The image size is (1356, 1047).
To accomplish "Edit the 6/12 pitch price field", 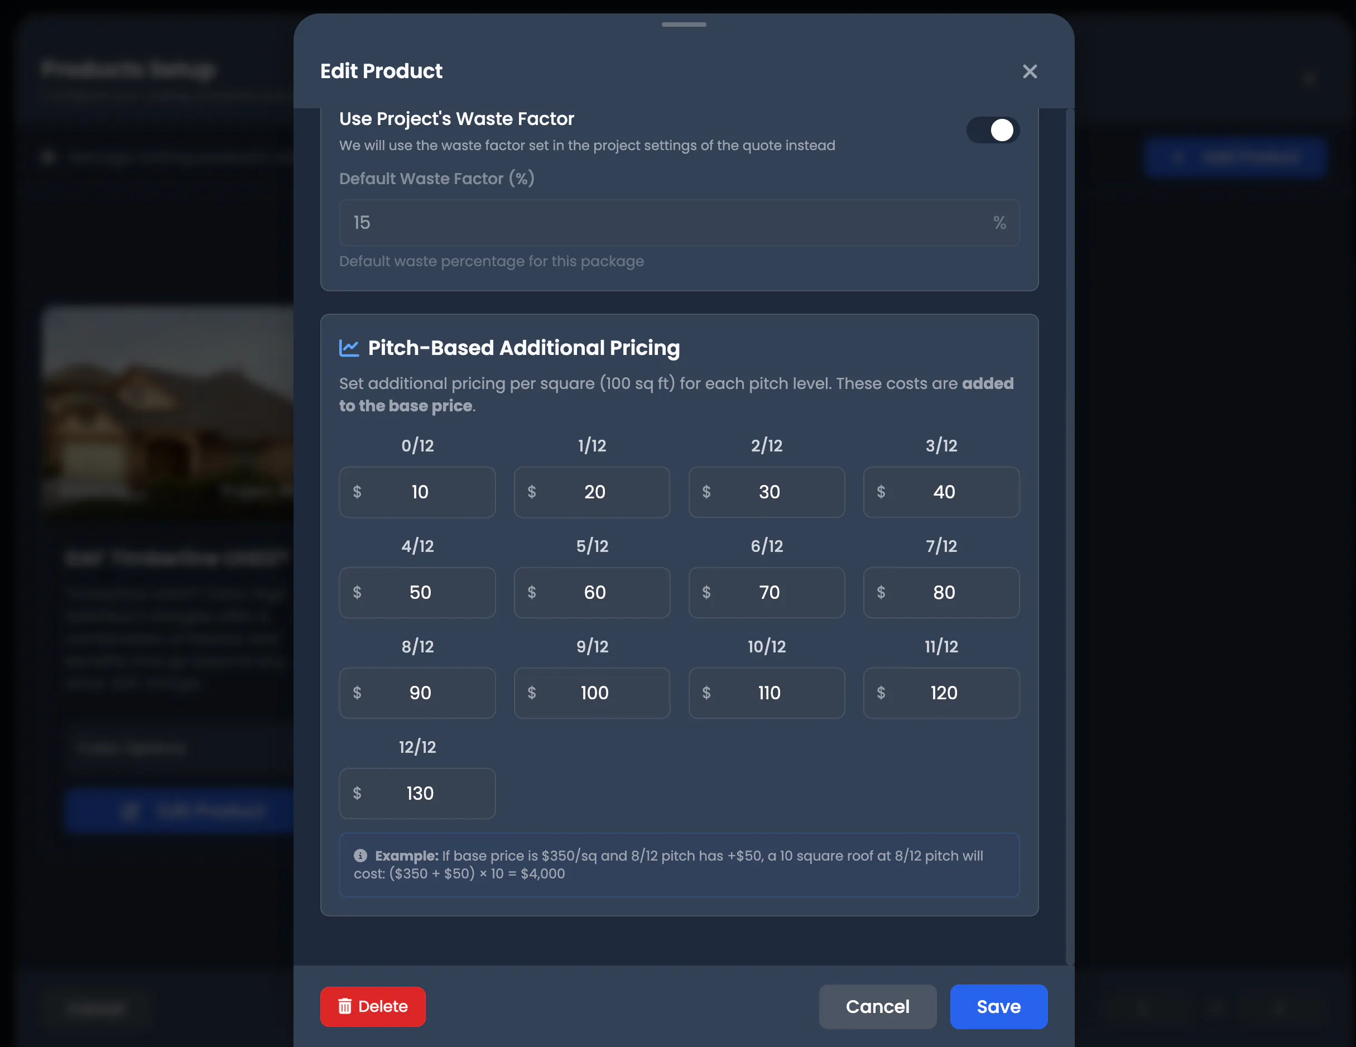I will (x=766, y=593).
